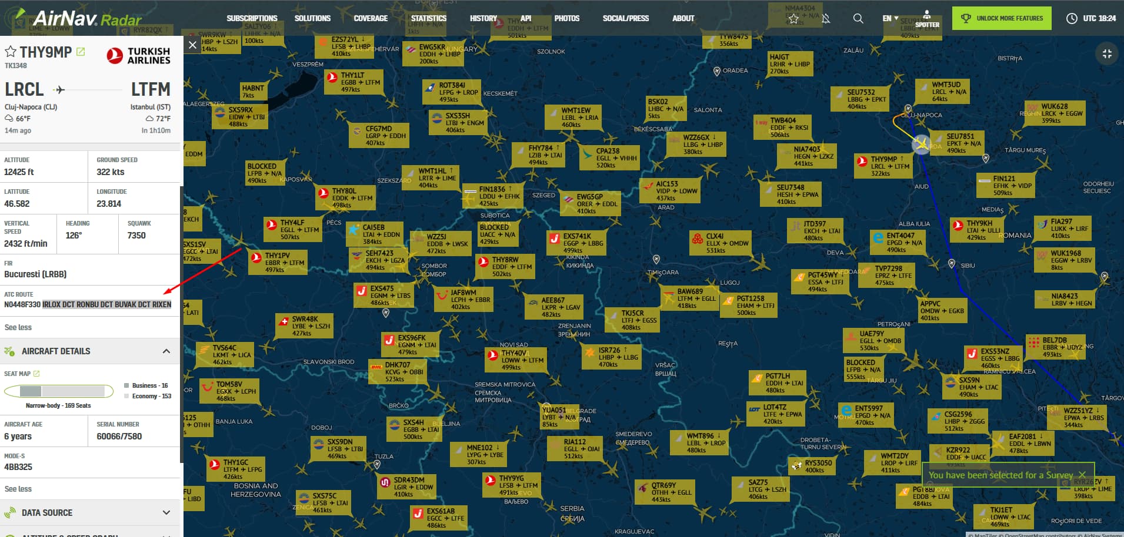Select the LOT4TZ flight label
This screenshot has height=537, width=1124.
(x=775, y=414)
